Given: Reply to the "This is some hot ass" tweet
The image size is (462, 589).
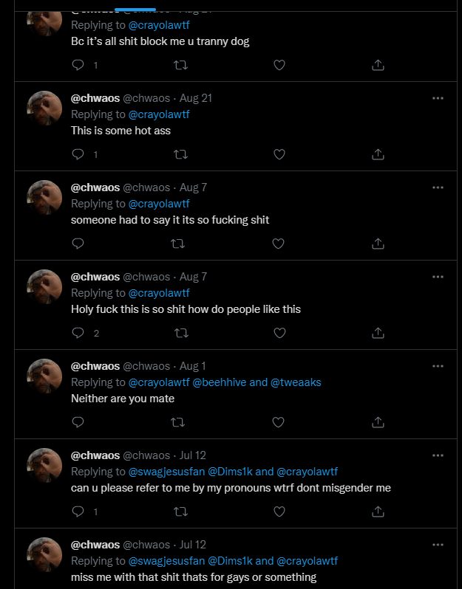Looking at the screenshot, I should point(78,154).
